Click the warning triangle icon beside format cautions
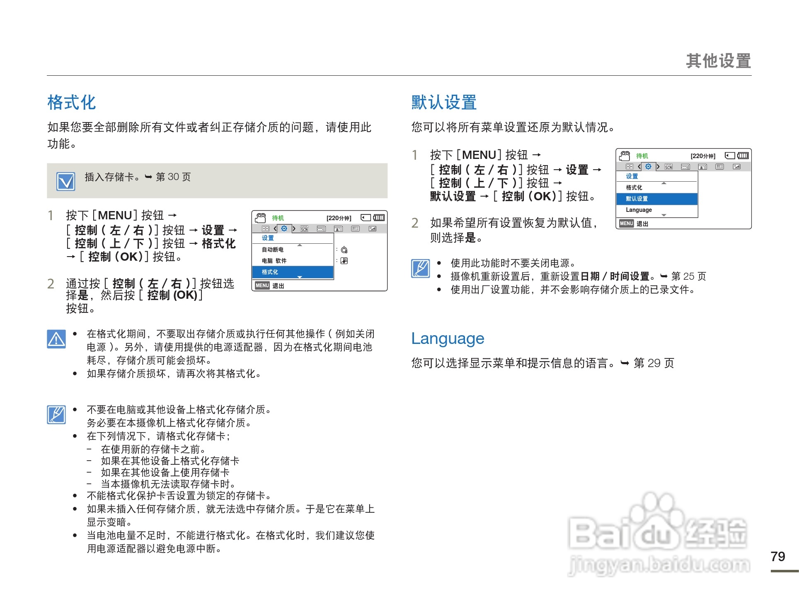799x610 pixels. pos(56,339)
